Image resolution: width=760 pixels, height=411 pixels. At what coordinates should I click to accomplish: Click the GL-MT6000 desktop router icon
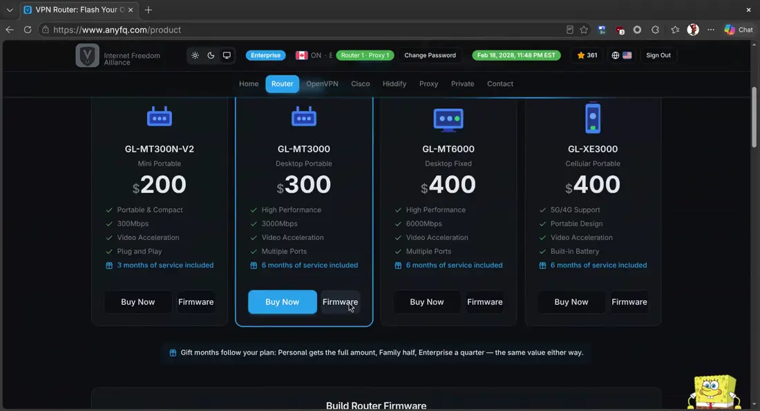pos(448,119)
